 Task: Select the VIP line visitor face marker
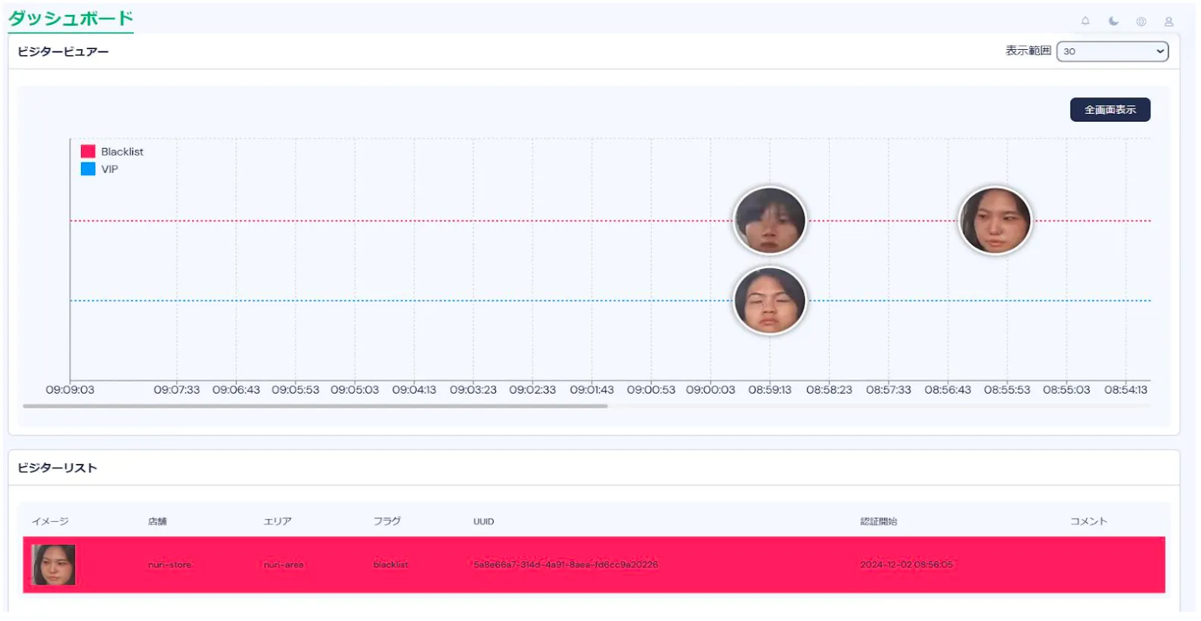769,301
